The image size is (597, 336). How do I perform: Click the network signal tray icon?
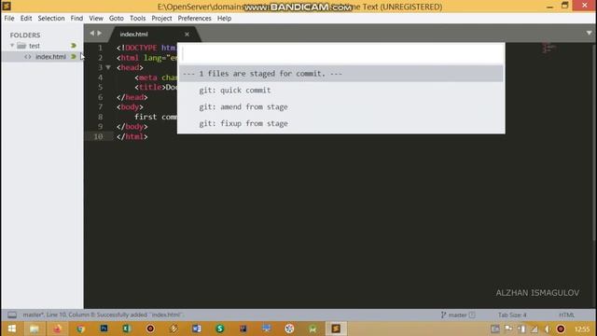535,329
